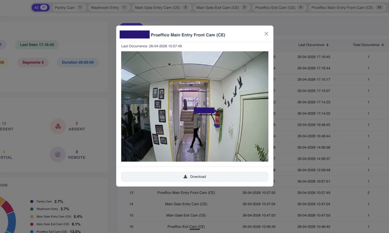Click the dialog title Proeffico Main Entry Front Cam

(x=188, y=35)
